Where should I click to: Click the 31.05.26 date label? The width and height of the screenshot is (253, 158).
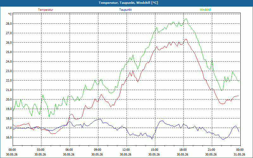pyautogui.click(x=239, y=154)
